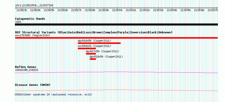The width and height of the screenshot is (225, 102).
Task: Click the DGV Structural Variants track title
Action: (94, 32)
